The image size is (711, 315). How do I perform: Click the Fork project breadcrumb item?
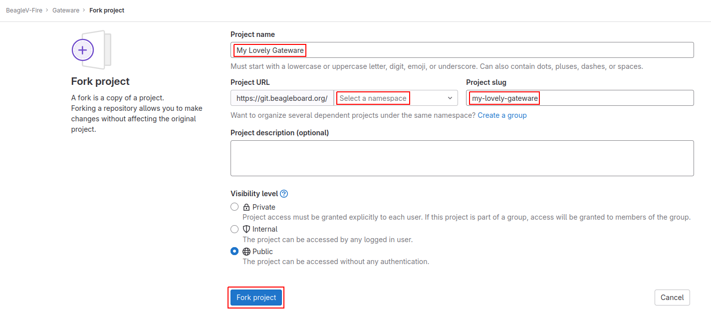coord(107,10)
